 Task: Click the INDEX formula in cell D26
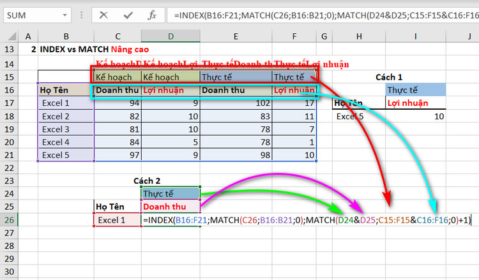pos(307,220)
